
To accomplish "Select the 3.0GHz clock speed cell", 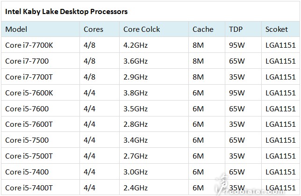I will coord(136,171).
